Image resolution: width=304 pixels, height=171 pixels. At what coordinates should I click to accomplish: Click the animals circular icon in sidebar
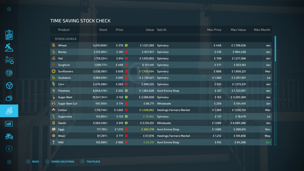pyautogui.click(x=9, y=73)
